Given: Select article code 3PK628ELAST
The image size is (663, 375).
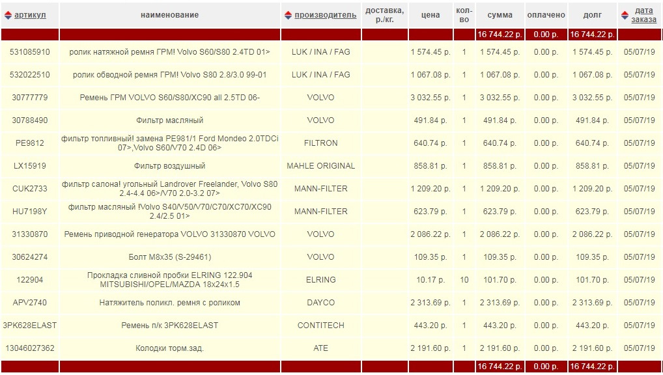Looking at the screenshot, I should (x=30, y=326).
